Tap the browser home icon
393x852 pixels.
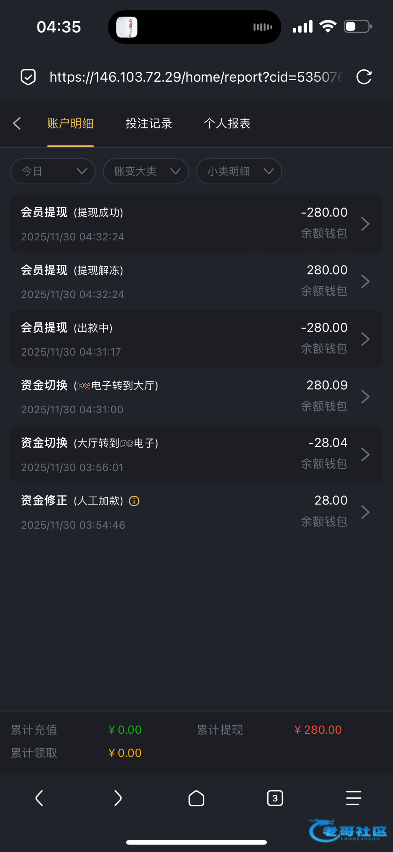[x=196, y=798]
